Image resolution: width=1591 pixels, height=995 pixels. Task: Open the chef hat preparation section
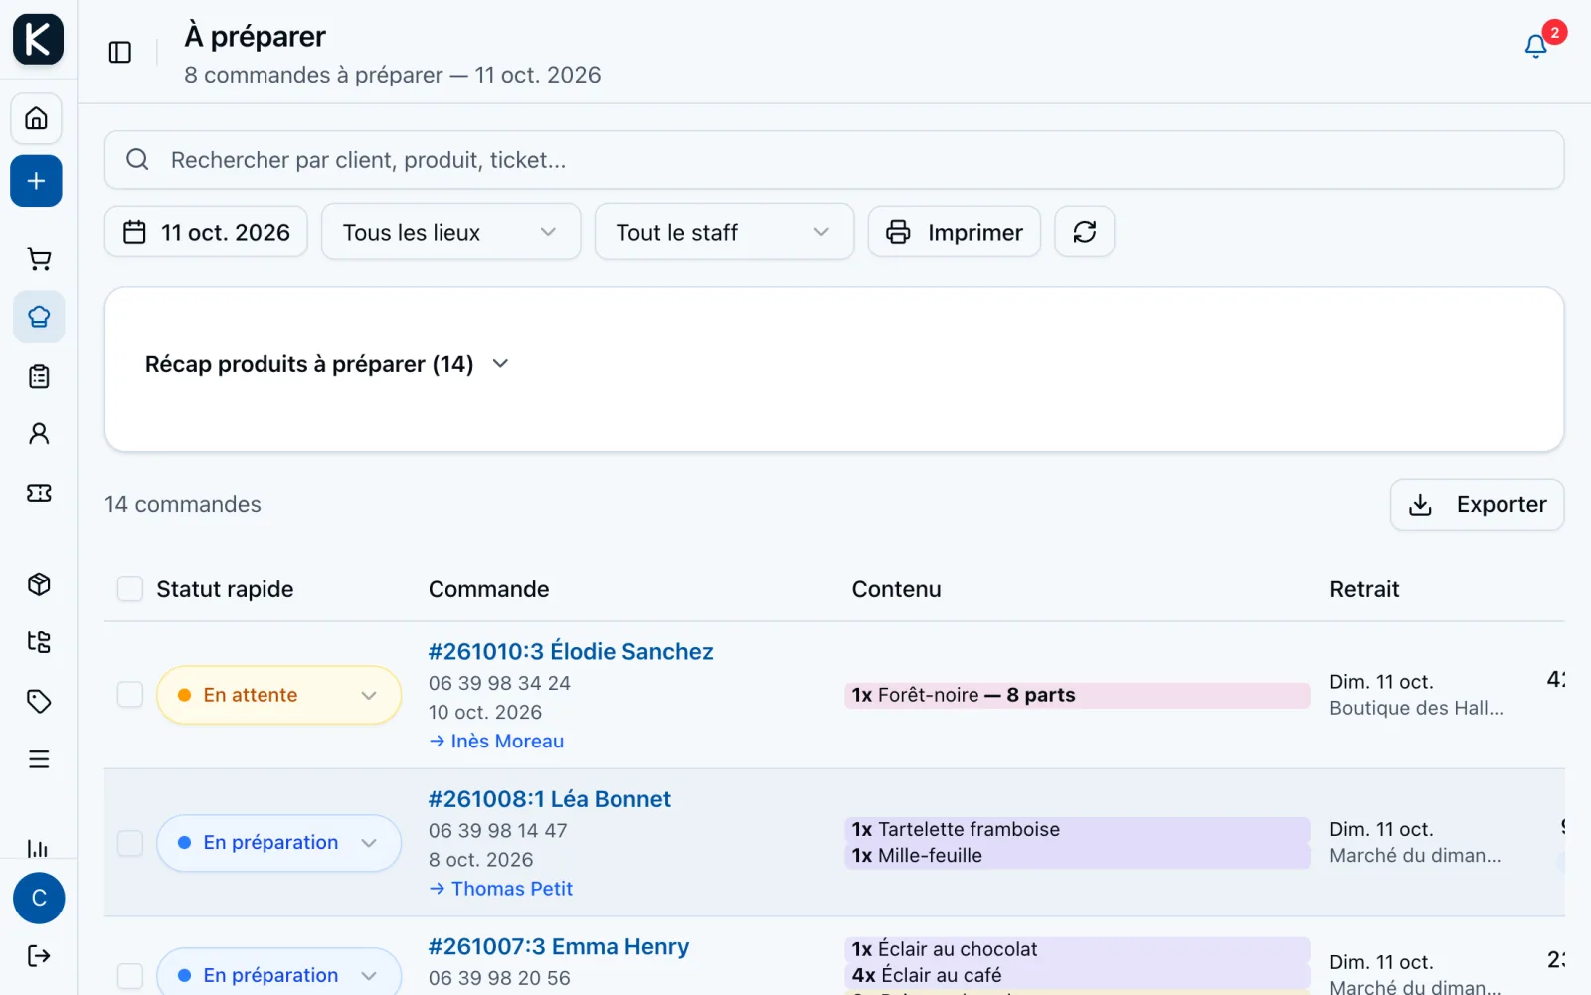(x=39, y=317)
